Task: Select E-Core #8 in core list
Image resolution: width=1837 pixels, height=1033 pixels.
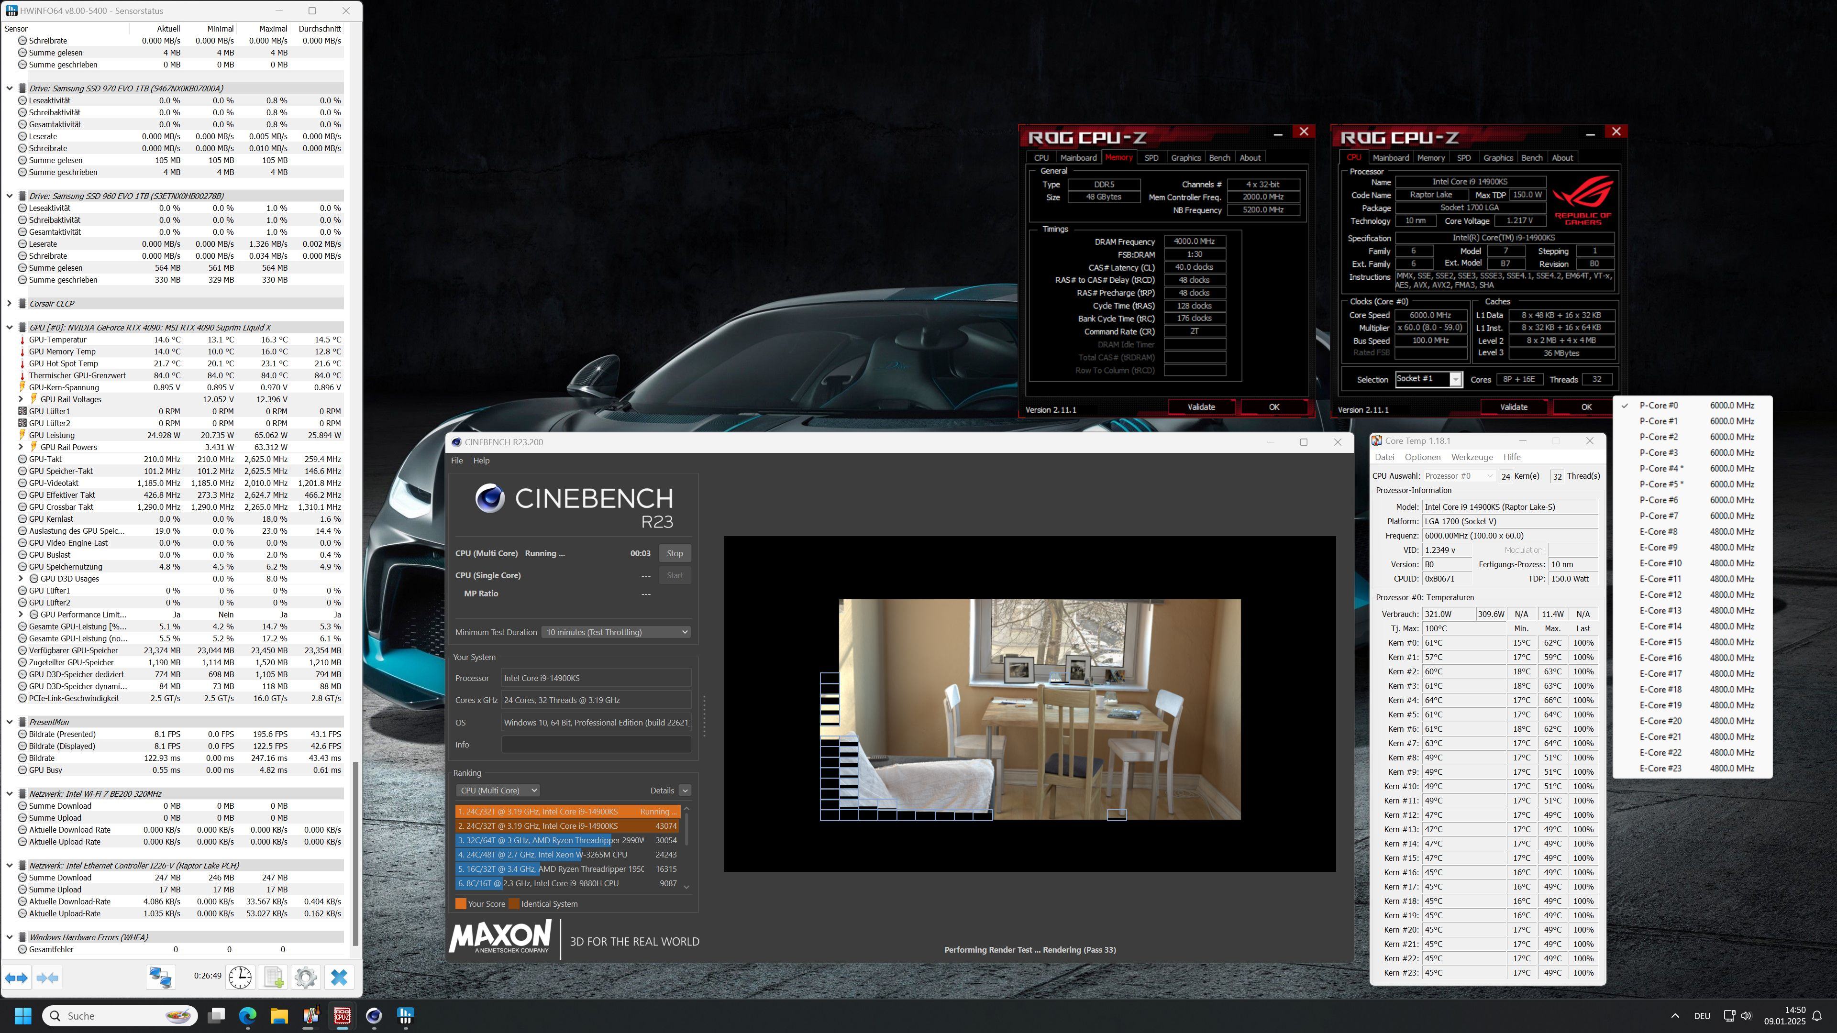Action: coord(1692,532)
